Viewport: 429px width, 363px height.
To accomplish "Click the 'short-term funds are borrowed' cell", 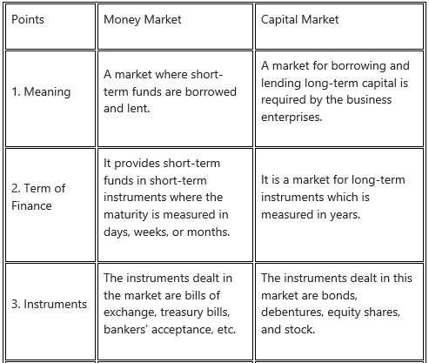I will tap(175, 98).
